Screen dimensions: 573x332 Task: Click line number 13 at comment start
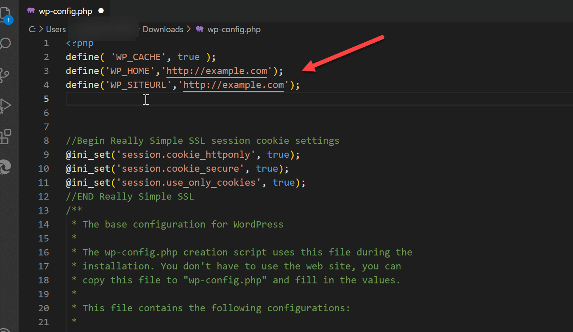[x=43, y=210]
